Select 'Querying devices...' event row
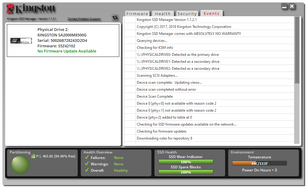The height and width of the screenshot is (189, 308). (209, 41)
